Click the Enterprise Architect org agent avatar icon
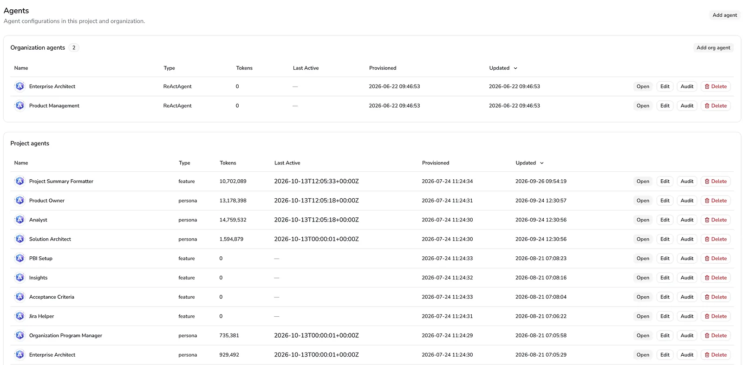 tap(20, 86)
